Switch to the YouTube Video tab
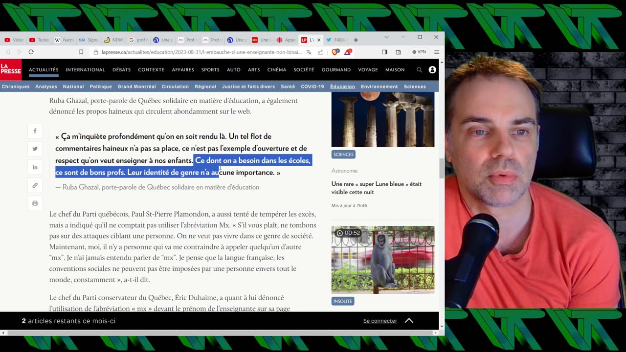This screenshot has height=352, width=626. (14, 40)
